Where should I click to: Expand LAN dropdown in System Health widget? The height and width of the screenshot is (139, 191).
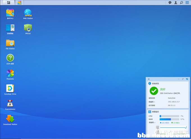point(153,102)
